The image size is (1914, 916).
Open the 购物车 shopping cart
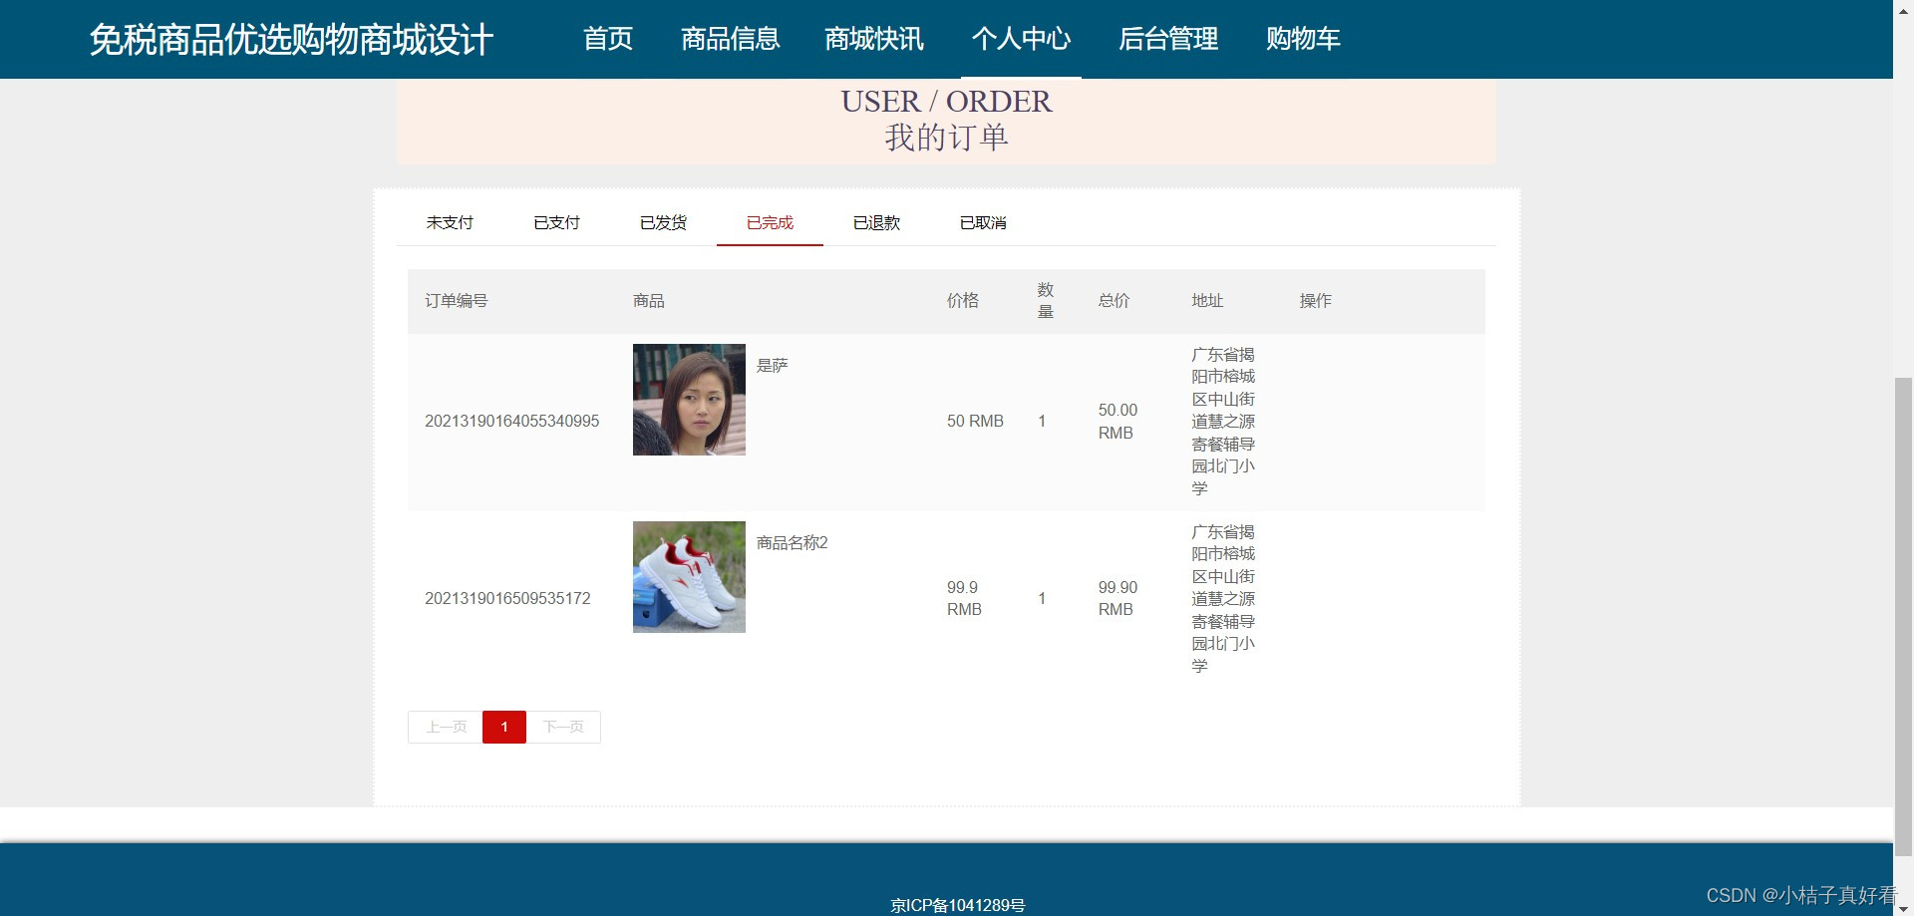click(1303, 39)
